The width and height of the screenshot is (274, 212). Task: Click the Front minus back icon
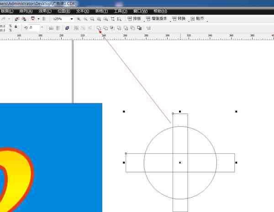[x=126, y=28]
